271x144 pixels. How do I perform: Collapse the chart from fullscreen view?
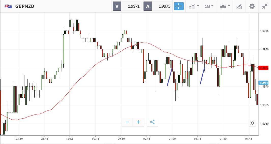[x=265, y=6]
